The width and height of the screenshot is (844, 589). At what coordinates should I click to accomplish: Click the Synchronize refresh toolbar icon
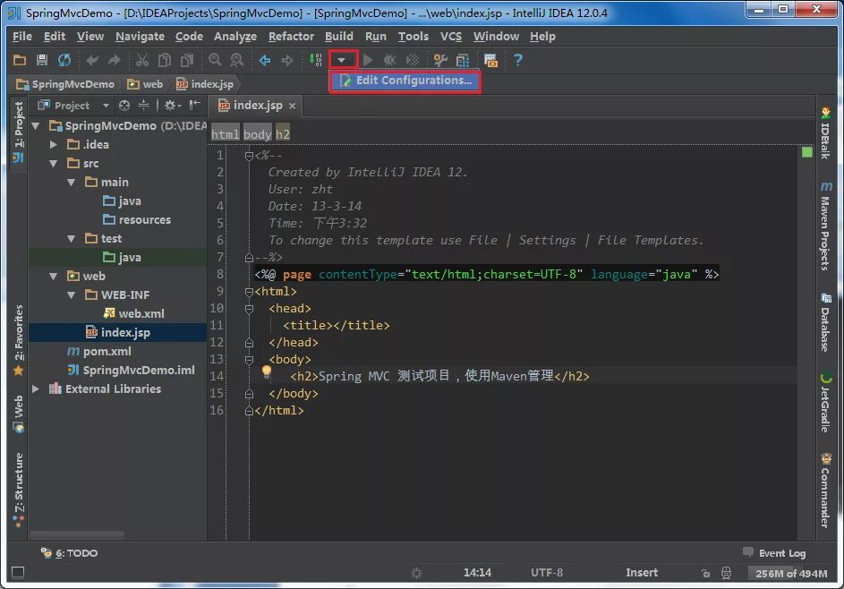point(64,60)
